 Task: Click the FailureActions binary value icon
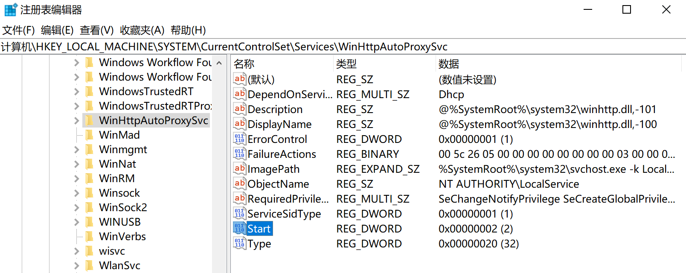pyautogui.click(x=239, y=154)
